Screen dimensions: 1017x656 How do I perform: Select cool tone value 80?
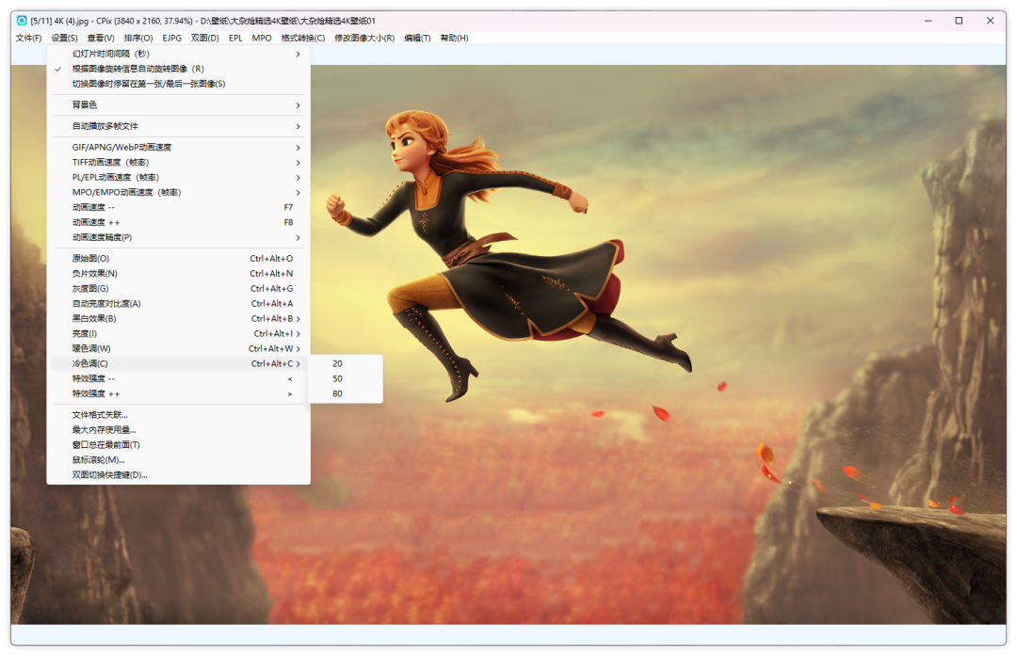click(x=338, y=393)
